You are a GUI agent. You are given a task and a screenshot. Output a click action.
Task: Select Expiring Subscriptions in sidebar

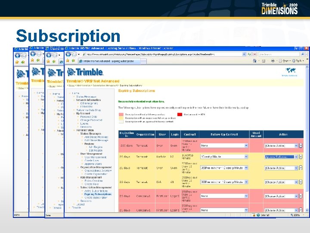click(98, 194)
